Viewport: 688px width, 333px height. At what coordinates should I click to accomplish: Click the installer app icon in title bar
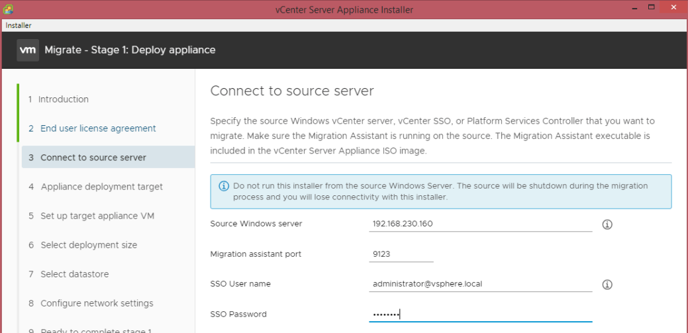click(9, 9)
